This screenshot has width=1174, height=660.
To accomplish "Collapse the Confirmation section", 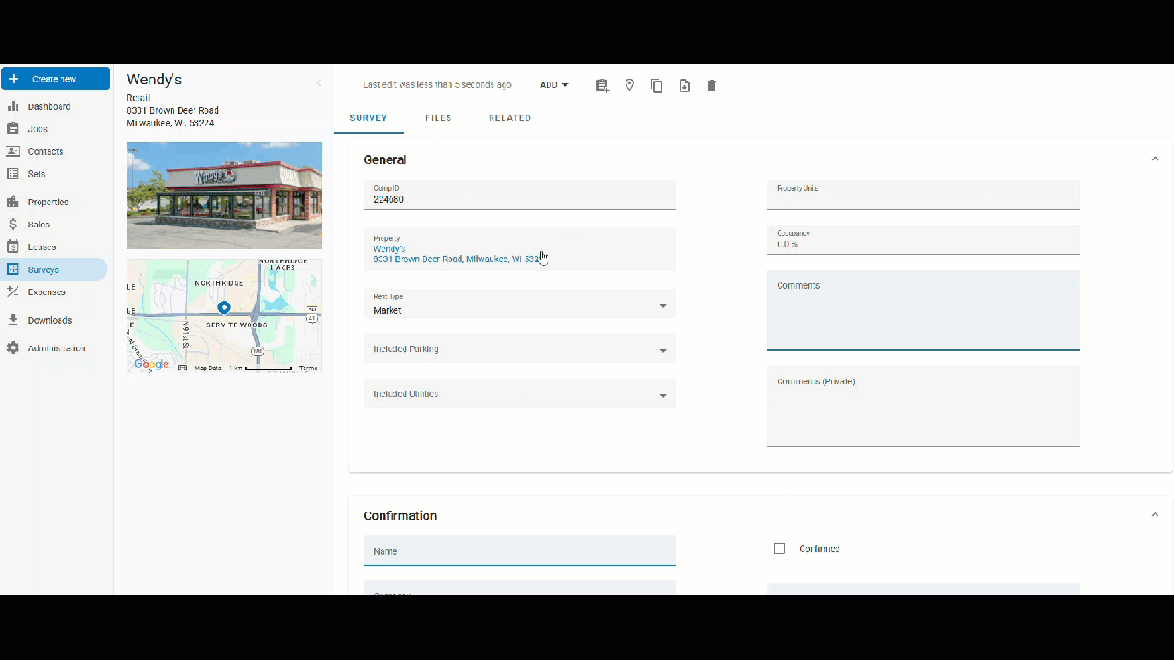I will 1155,514.
